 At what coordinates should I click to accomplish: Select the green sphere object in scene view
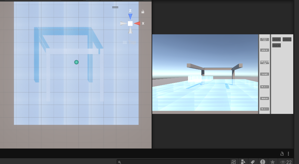tap(76, 62)
